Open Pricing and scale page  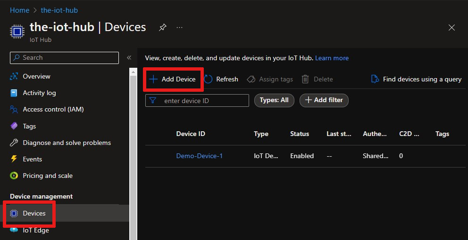coord(48,176)
